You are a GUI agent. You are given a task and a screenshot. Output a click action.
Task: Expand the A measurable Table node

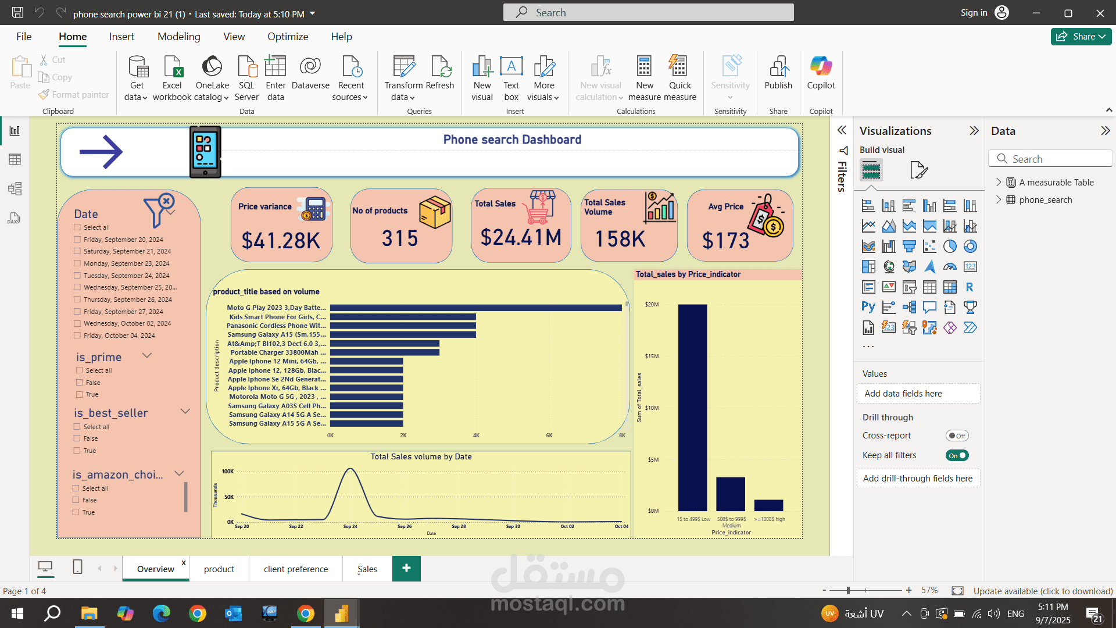point(999,182)
